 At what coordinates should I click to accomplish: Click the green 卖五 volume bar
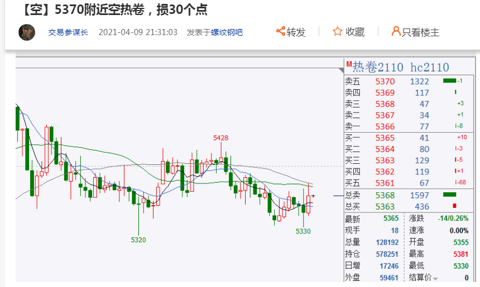(450, 81)
